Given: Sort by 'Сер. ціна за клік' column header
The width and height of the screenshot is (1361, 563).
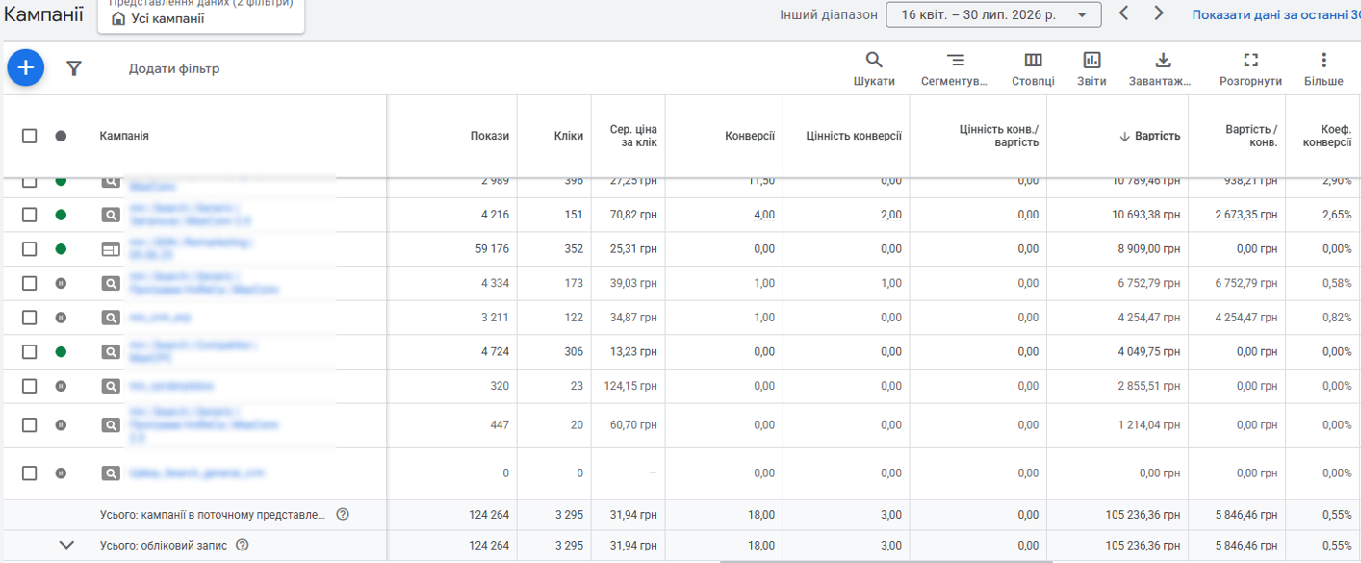Looking at the screenshot, I should (633, 136).
